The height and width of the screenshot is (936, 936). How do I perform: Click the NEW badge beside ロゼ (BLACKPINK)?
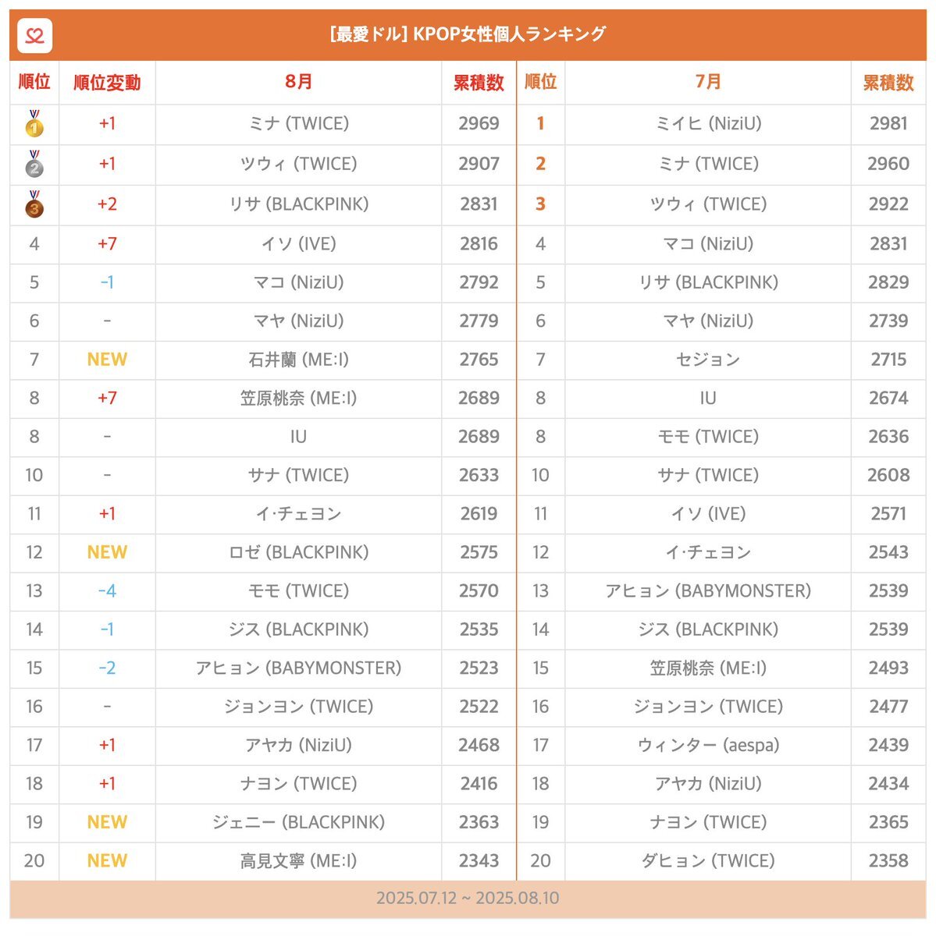pyautogui.click(x=107, y=552)
